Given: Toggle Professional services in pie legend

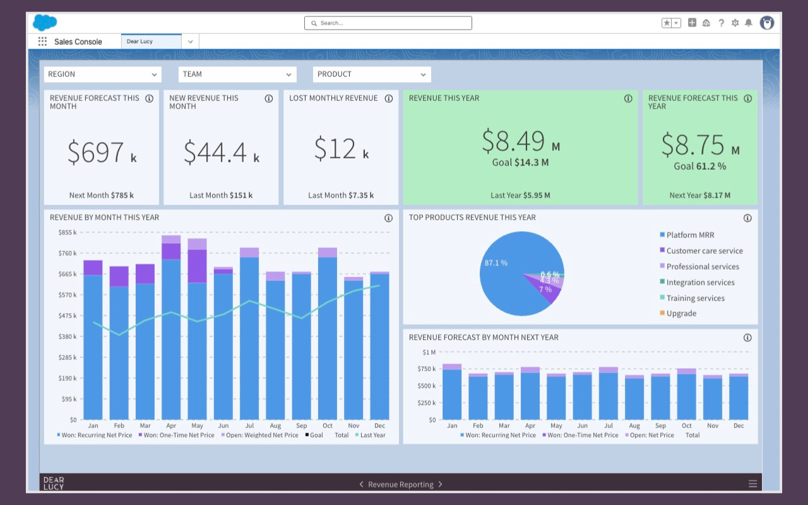Looking at the screenshot, I should pos(699,266).
